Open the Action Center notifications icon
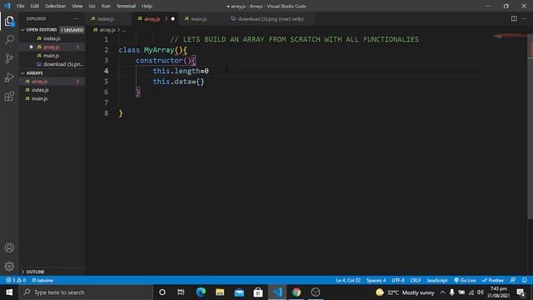Image resolution: width=533 pixels, height=300 pixels. (x=521, y=292)
